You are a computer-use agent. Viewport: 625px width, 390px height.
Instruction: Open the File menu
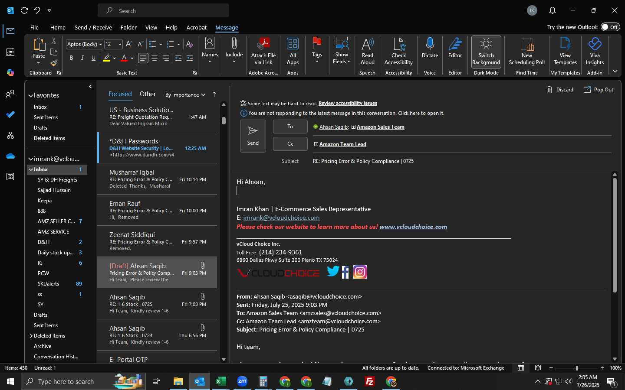point(34,27)
